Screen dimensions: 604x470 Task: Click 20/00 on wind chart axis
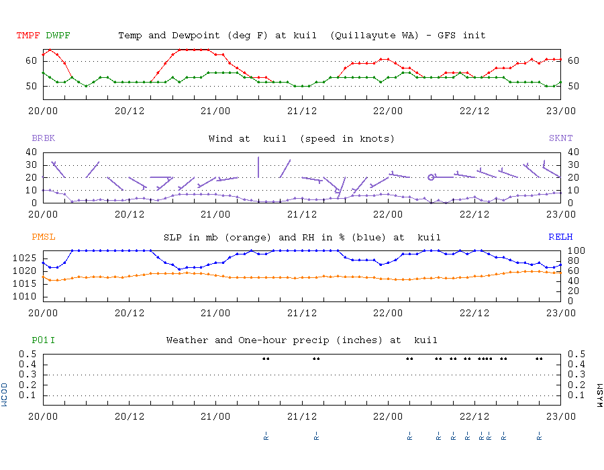pyautogui.click(x=43, y=215)
